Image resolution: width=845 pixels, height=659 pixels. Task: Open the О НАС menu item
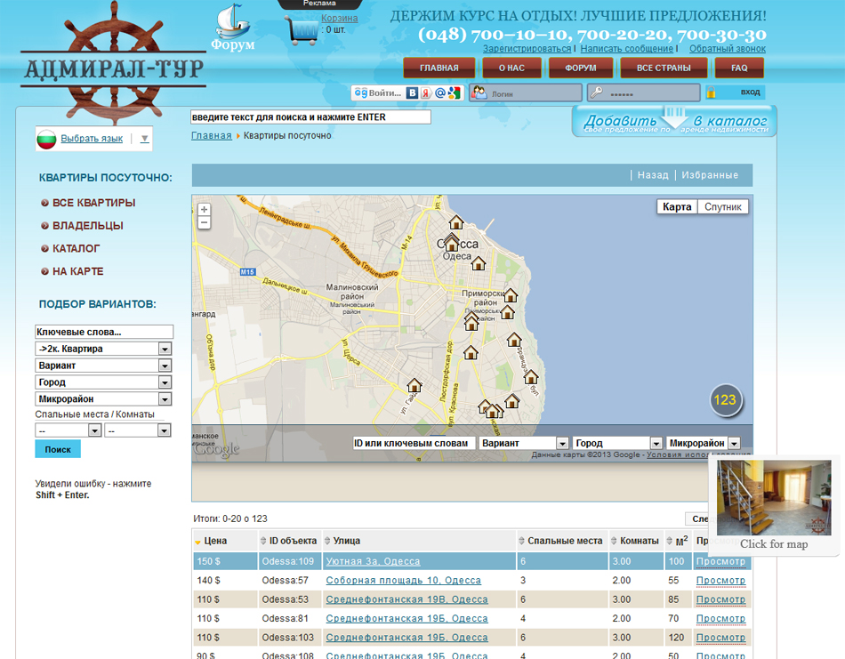pos(511,68)
